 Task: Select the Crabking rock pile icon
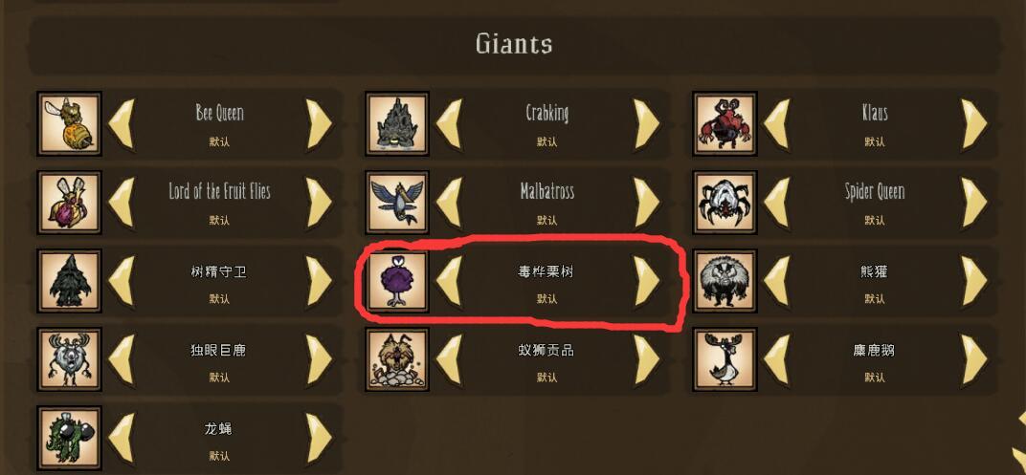[x=397, y=123]
